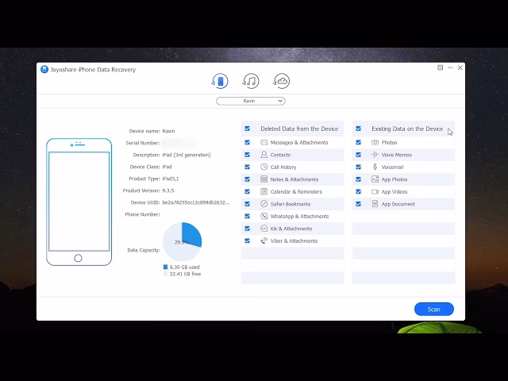Uncheck the Call History checkbox
This screenshot has width=508, height=381.
[x=247, y=167]
